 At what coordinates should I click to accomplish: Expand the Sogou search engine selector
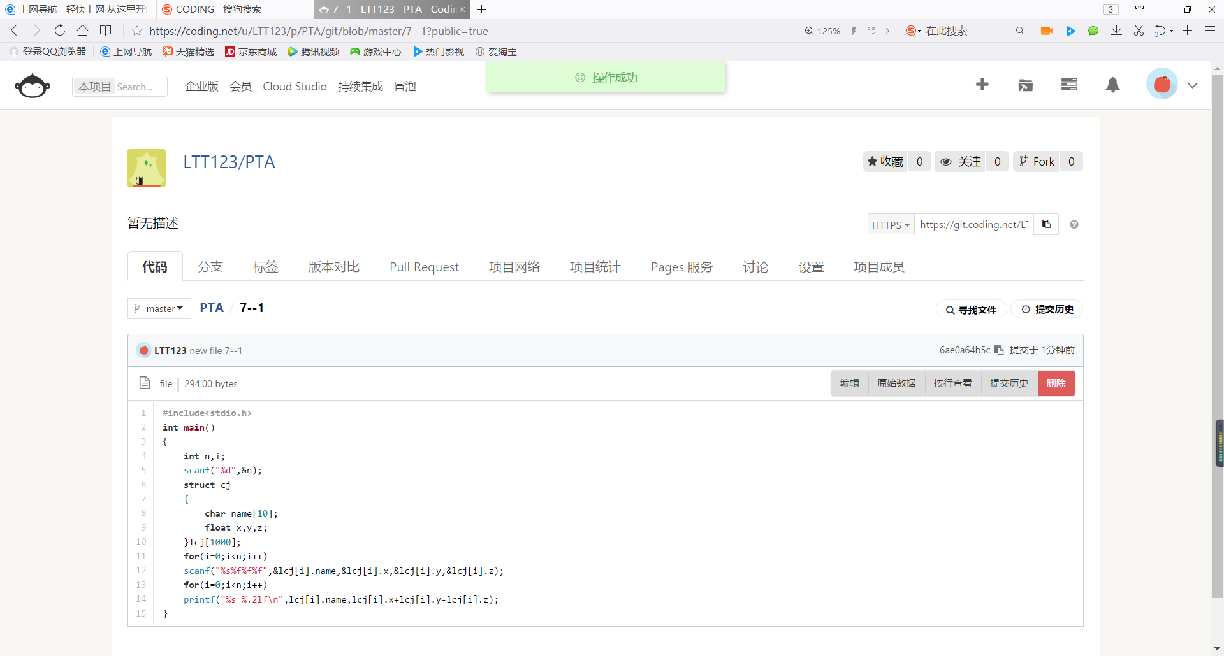coord(914,31)
